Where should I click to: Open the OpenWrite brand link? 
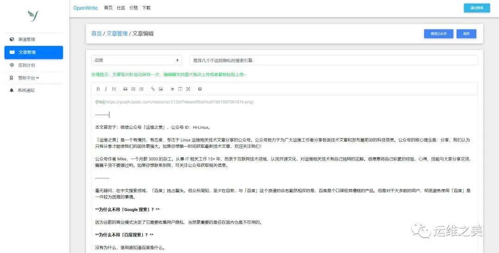click(85, 8)
